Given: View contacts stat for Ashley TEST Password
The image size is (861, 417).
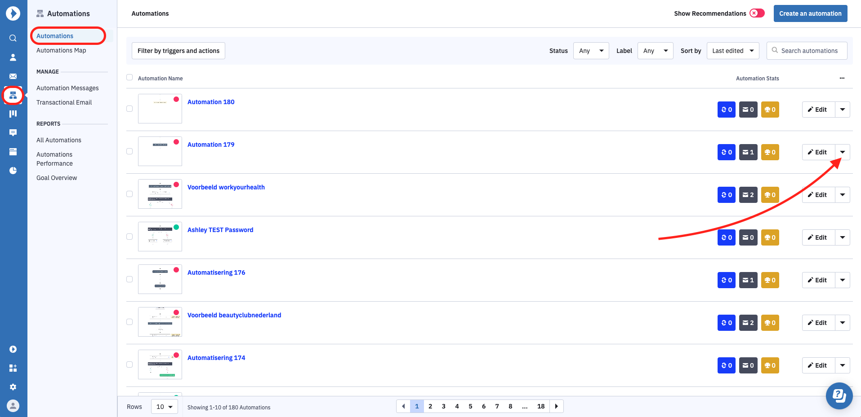Looking at the screenshot, I should click(x=727, y=237).
